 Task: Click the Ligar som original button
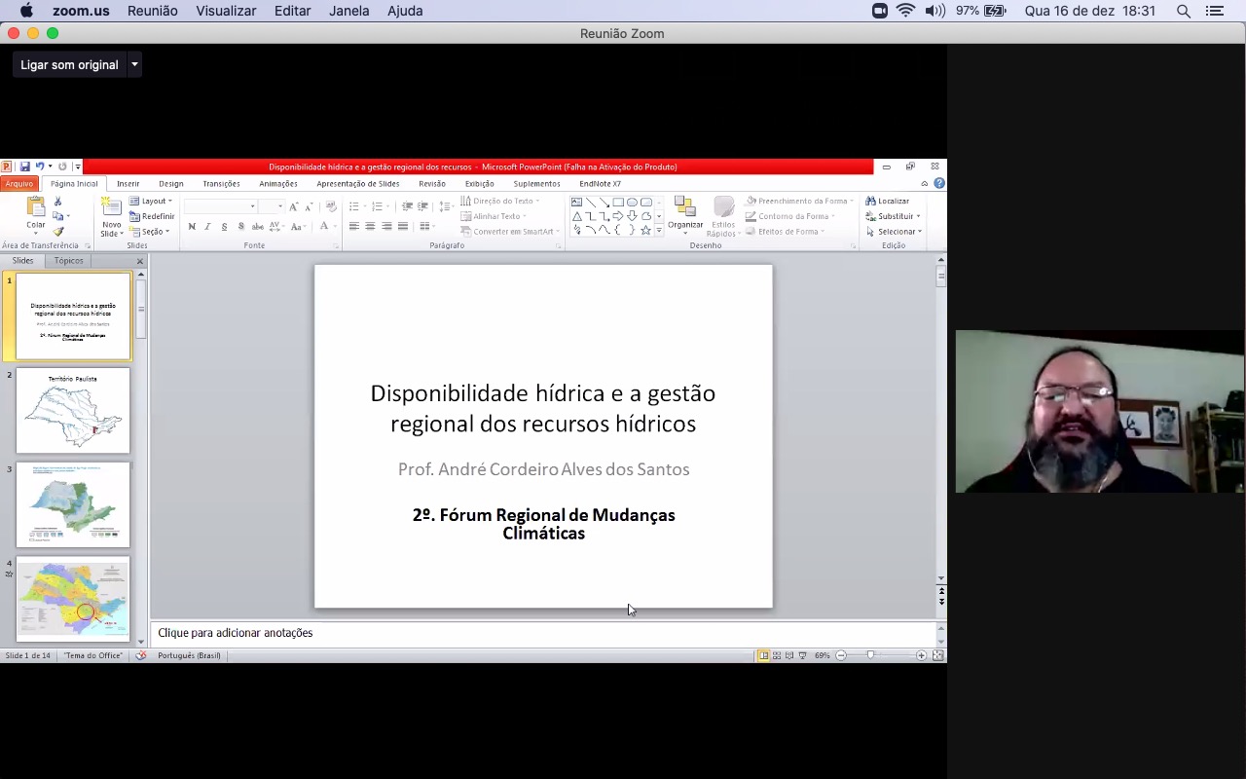point(69,65)
